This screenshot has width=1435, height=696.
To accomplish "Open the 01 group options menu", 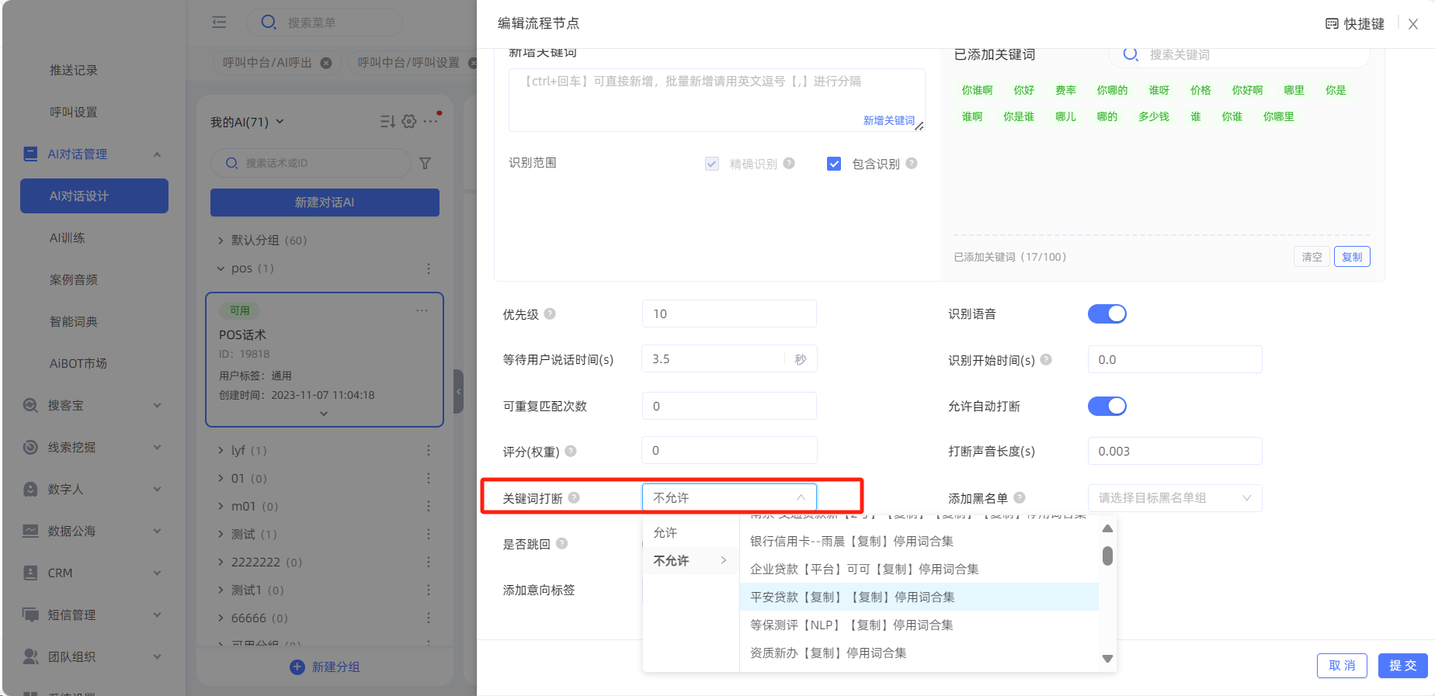I will (428, 478).
